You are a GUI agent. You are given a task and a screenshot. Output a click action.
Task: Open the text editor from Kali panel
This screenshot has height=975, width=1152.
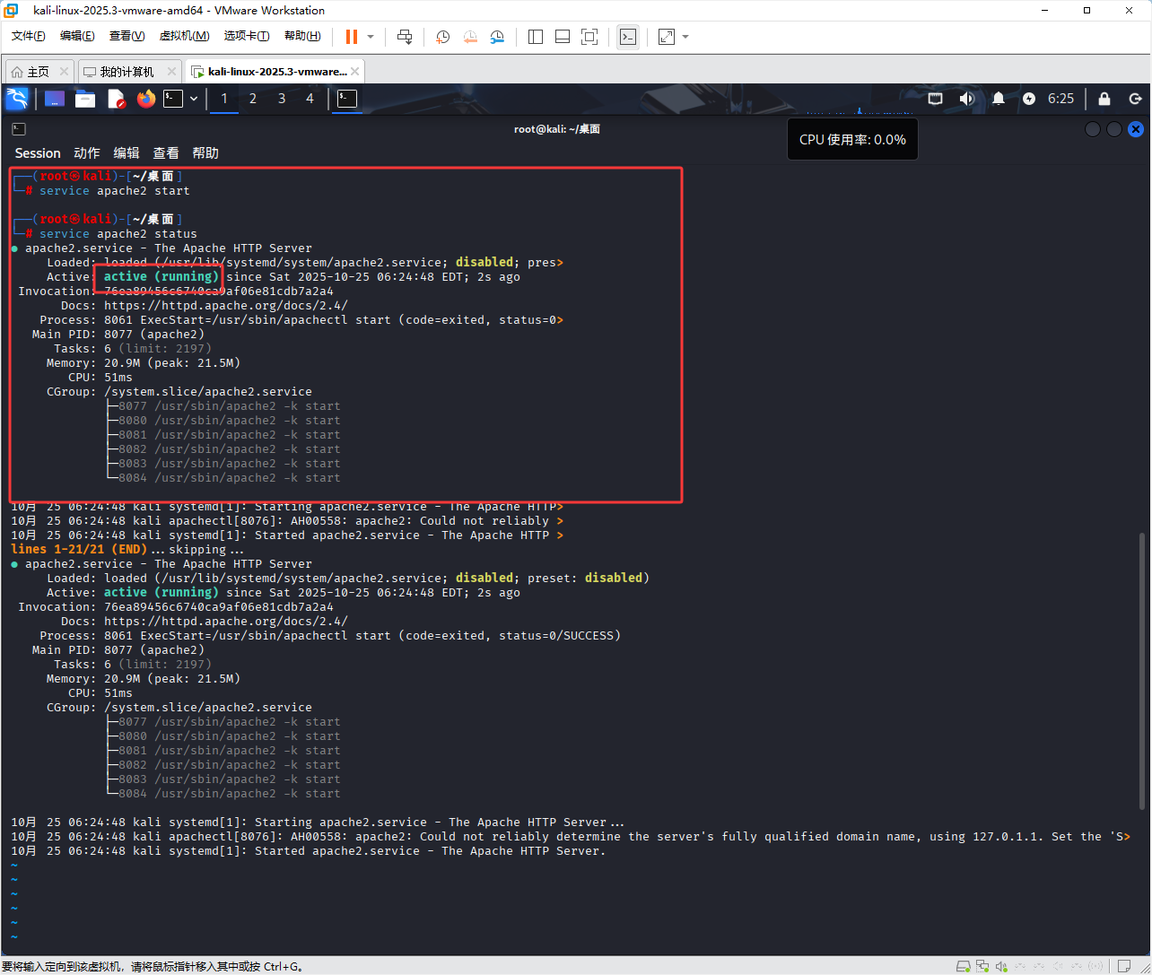pos(116,99)
